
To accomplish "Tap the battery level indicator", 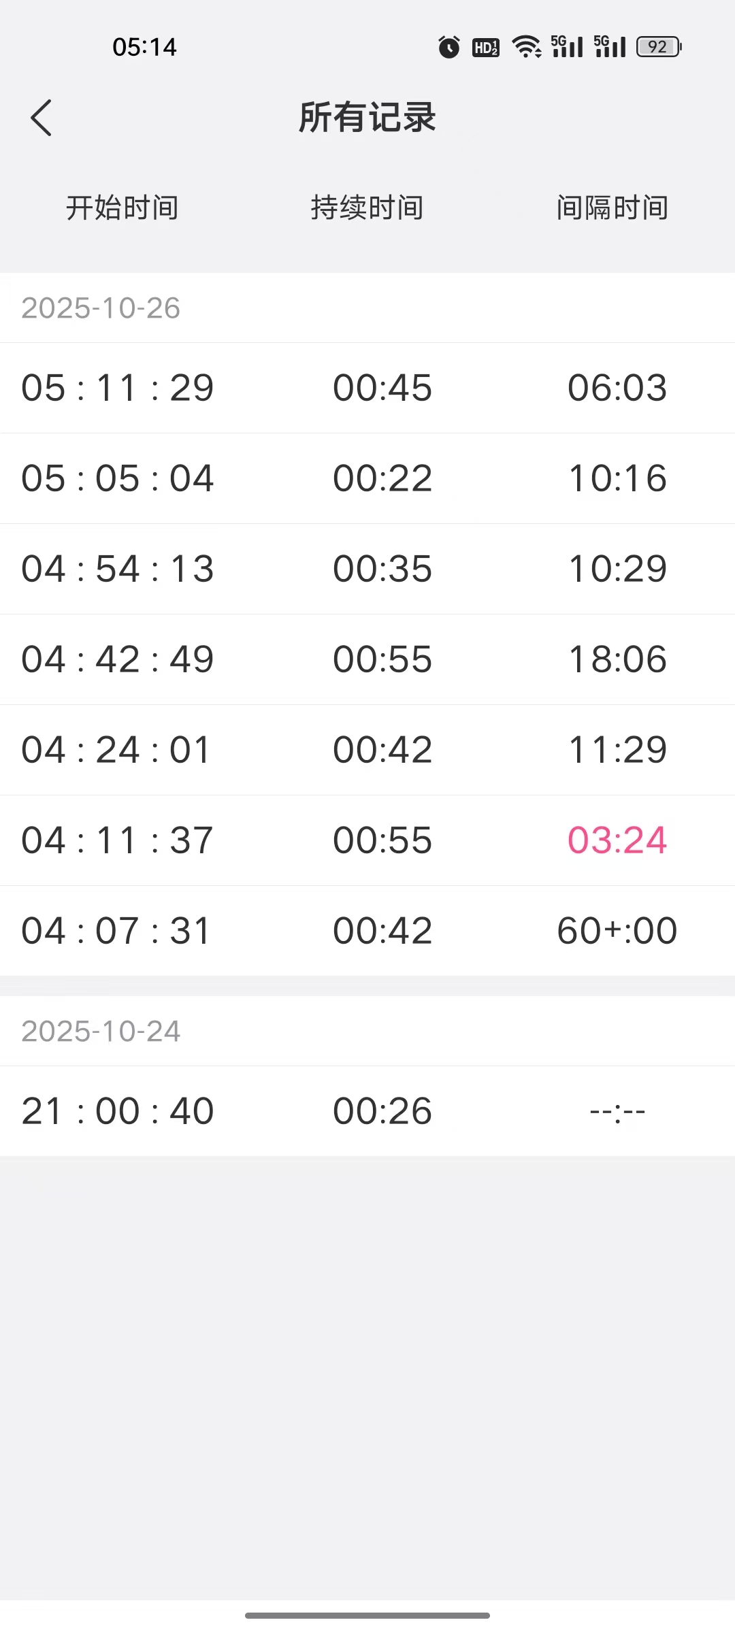I will 659,47.
